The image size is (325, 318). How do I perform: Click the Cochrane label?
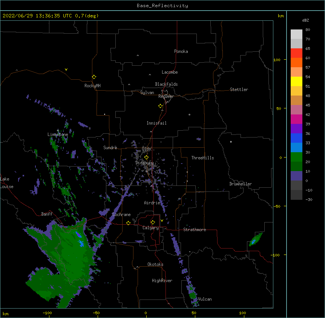coord(121,215)
